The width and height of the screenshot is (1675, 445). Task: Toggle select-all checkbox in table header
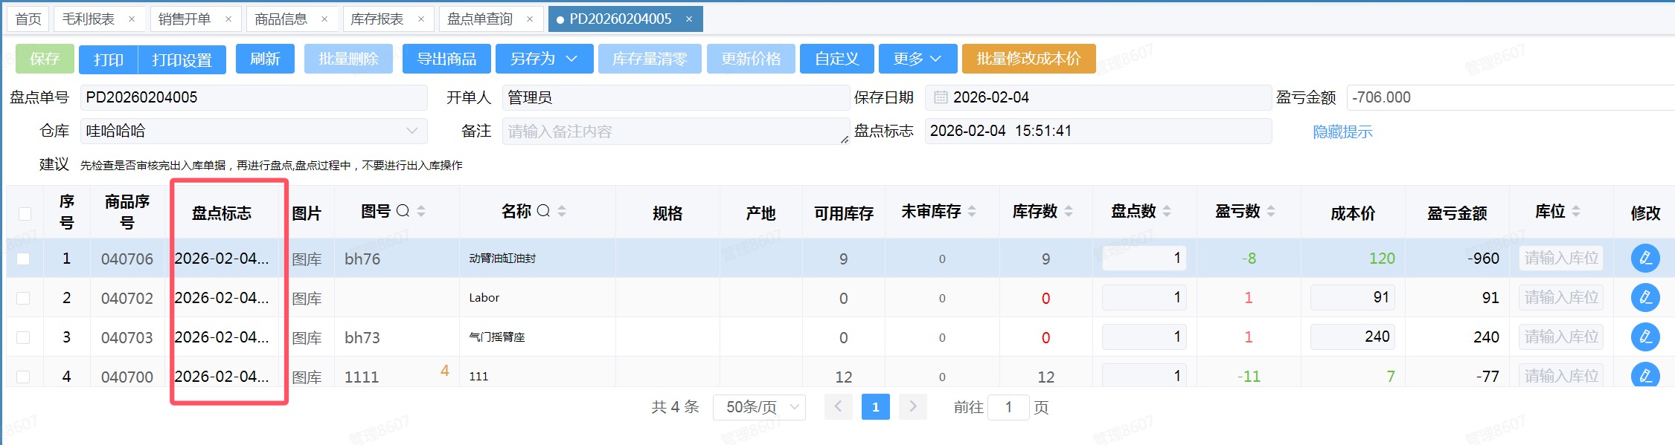pos(25,214)
